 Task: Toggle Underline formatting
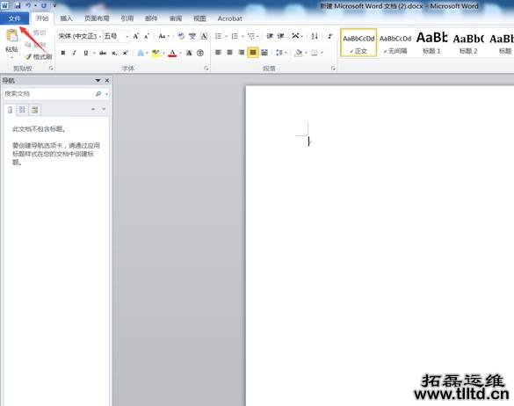click(85, 53)
